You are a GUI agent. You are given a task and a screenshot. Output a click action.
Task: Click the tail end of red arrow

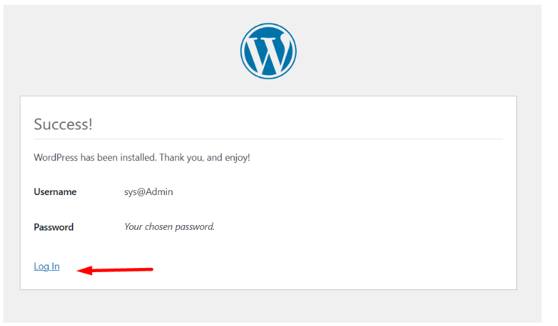(150, 269)
